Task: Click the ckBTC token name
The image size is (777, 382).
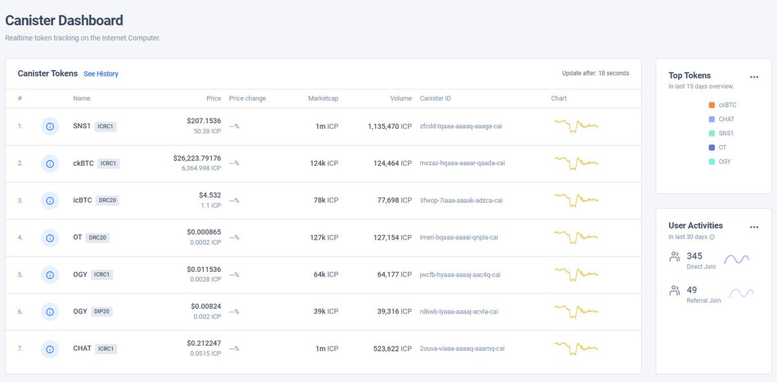Action: pyautogui.click(x=84, y=163)
